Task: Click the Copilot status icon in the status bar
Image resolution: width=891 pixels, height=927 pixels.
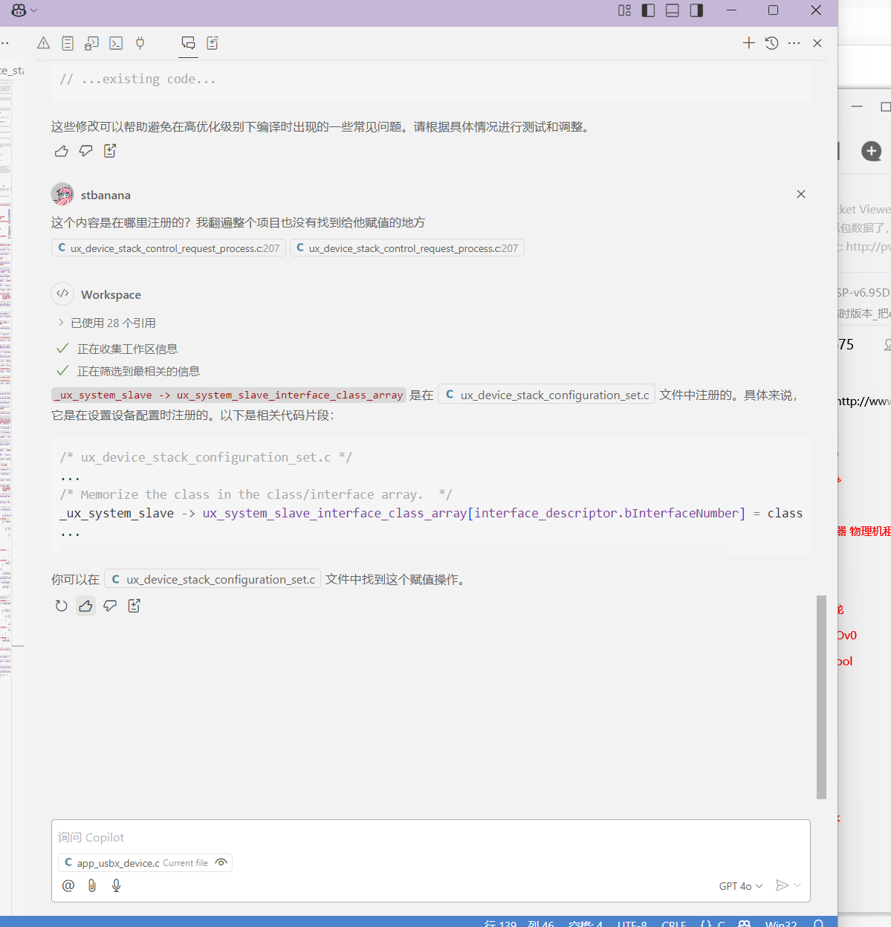Action: coord(745,923)
